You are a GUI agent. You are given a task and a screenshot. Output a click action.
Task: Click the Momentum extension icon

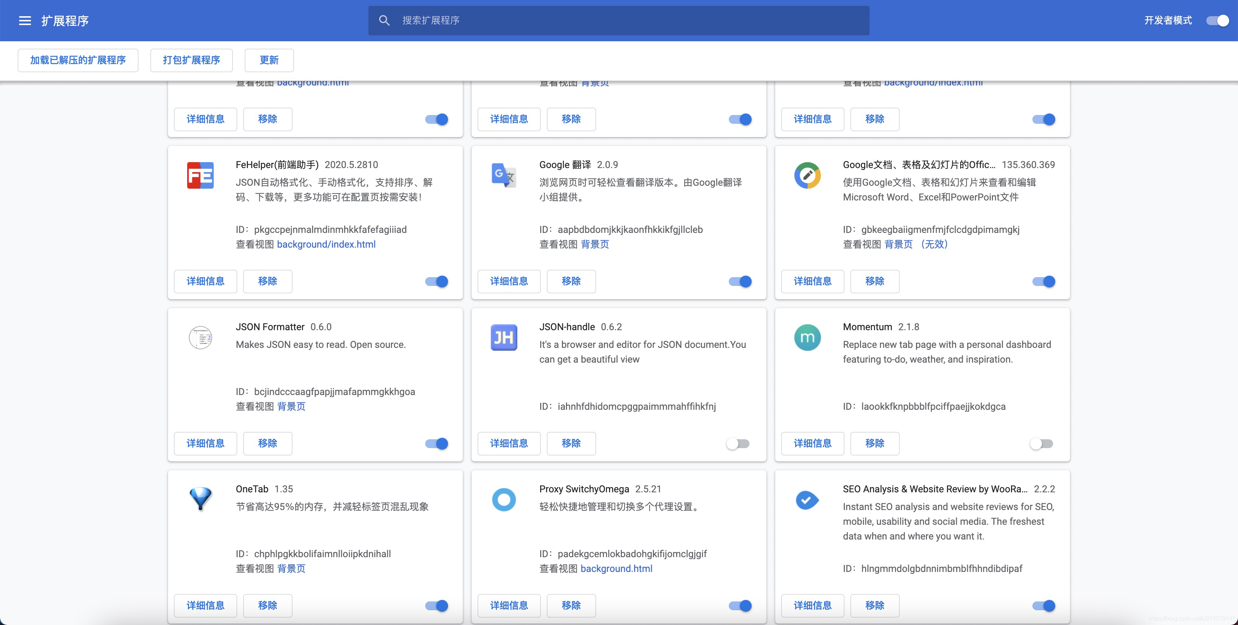807,338
